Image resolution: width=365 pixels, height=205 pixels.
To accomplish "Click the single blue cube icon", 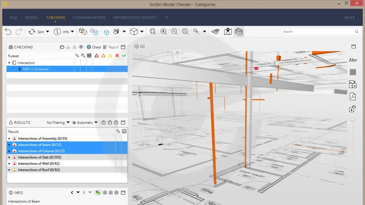I will coord(106,32).
